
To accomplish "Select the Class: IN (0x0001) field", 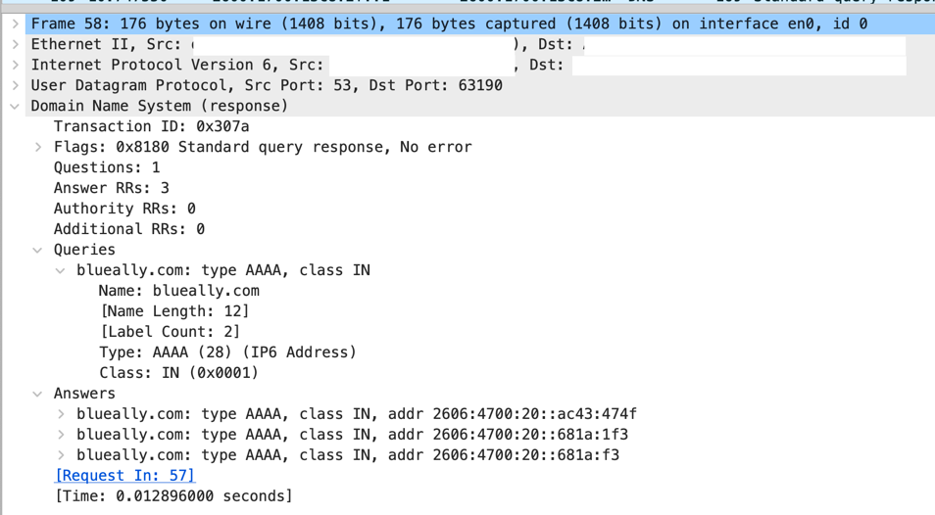I will (x=178, y=373).
